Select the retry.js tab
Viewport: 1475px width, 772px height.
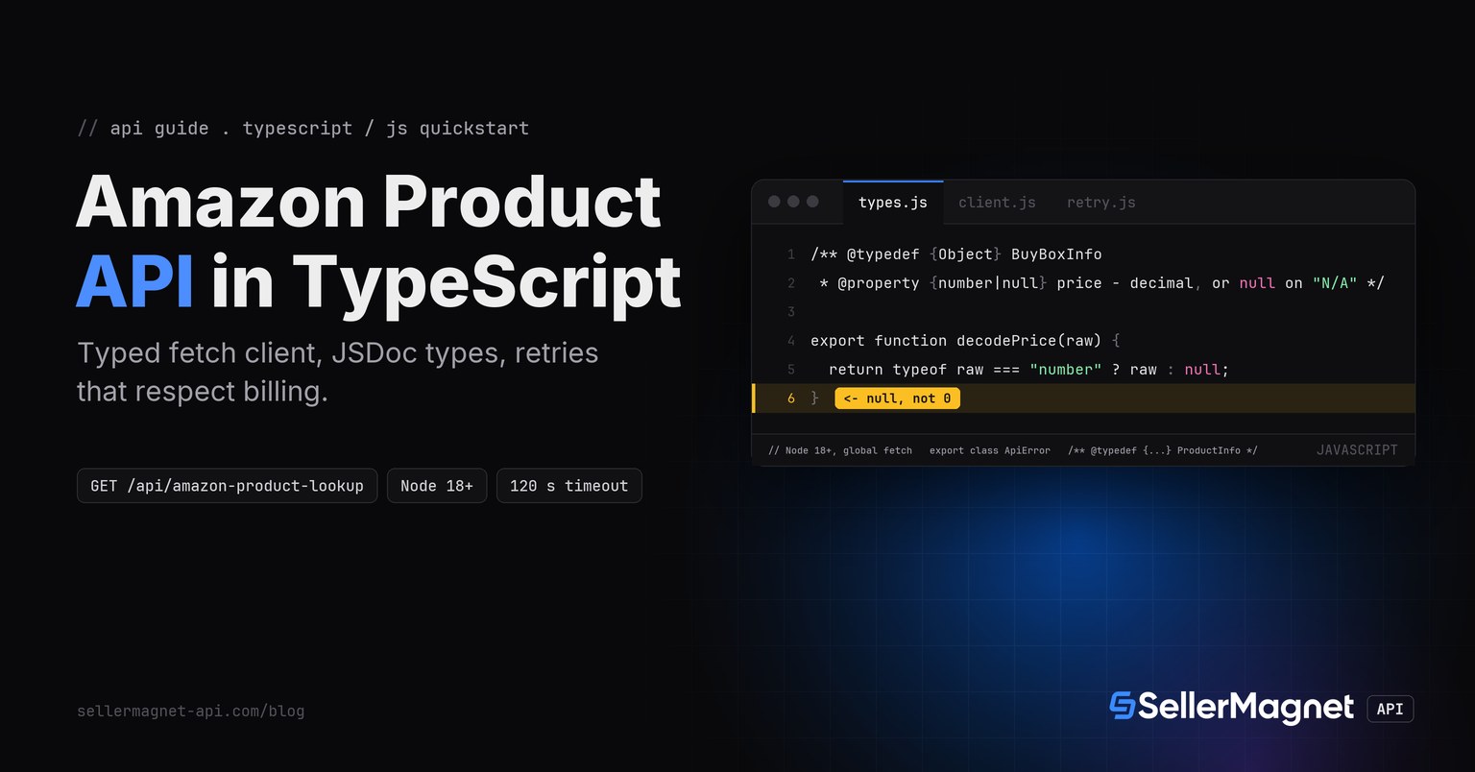1100,203
